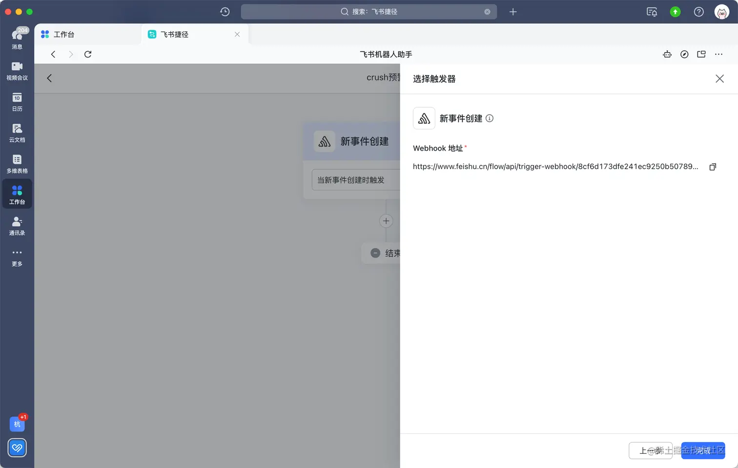
Task: Click the previous step button (上一步)
Action: pyautogui.click(x=651, y=450)
